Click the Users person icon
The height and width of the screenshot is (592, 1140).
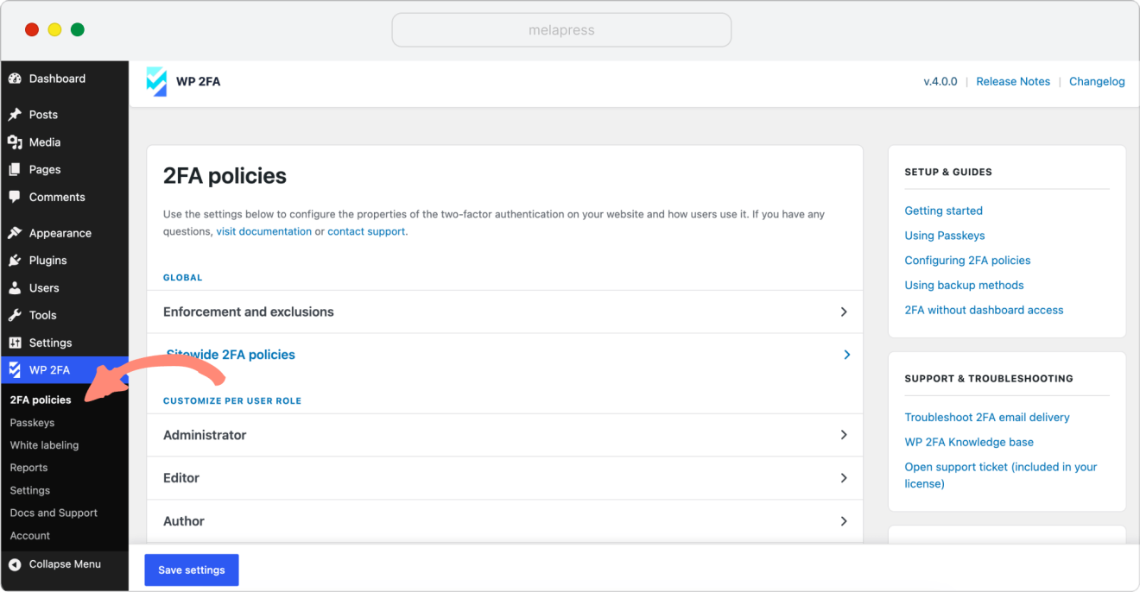click(x=15, y=288)
